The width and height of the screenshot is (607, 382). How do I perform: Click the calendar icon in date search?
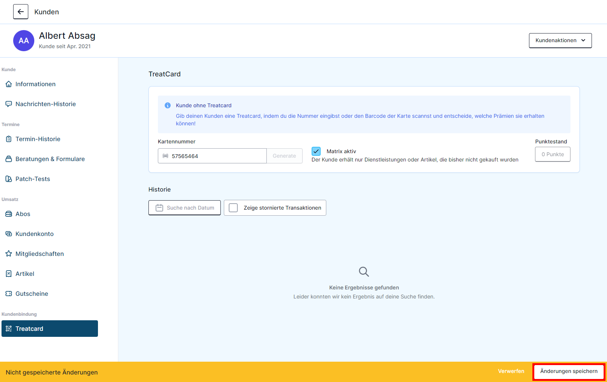159,208
